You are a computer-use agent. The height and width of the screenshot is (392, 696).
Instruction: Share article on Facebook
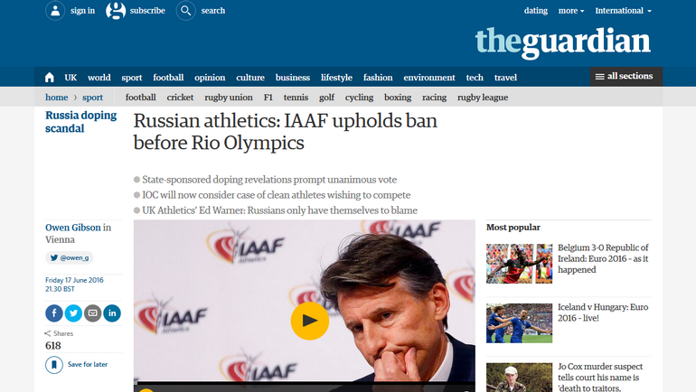tap(54, 313)
